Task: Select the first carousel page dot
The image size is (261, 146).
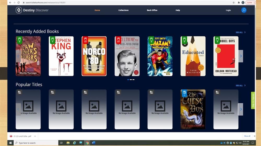Action: click(128, 80)
